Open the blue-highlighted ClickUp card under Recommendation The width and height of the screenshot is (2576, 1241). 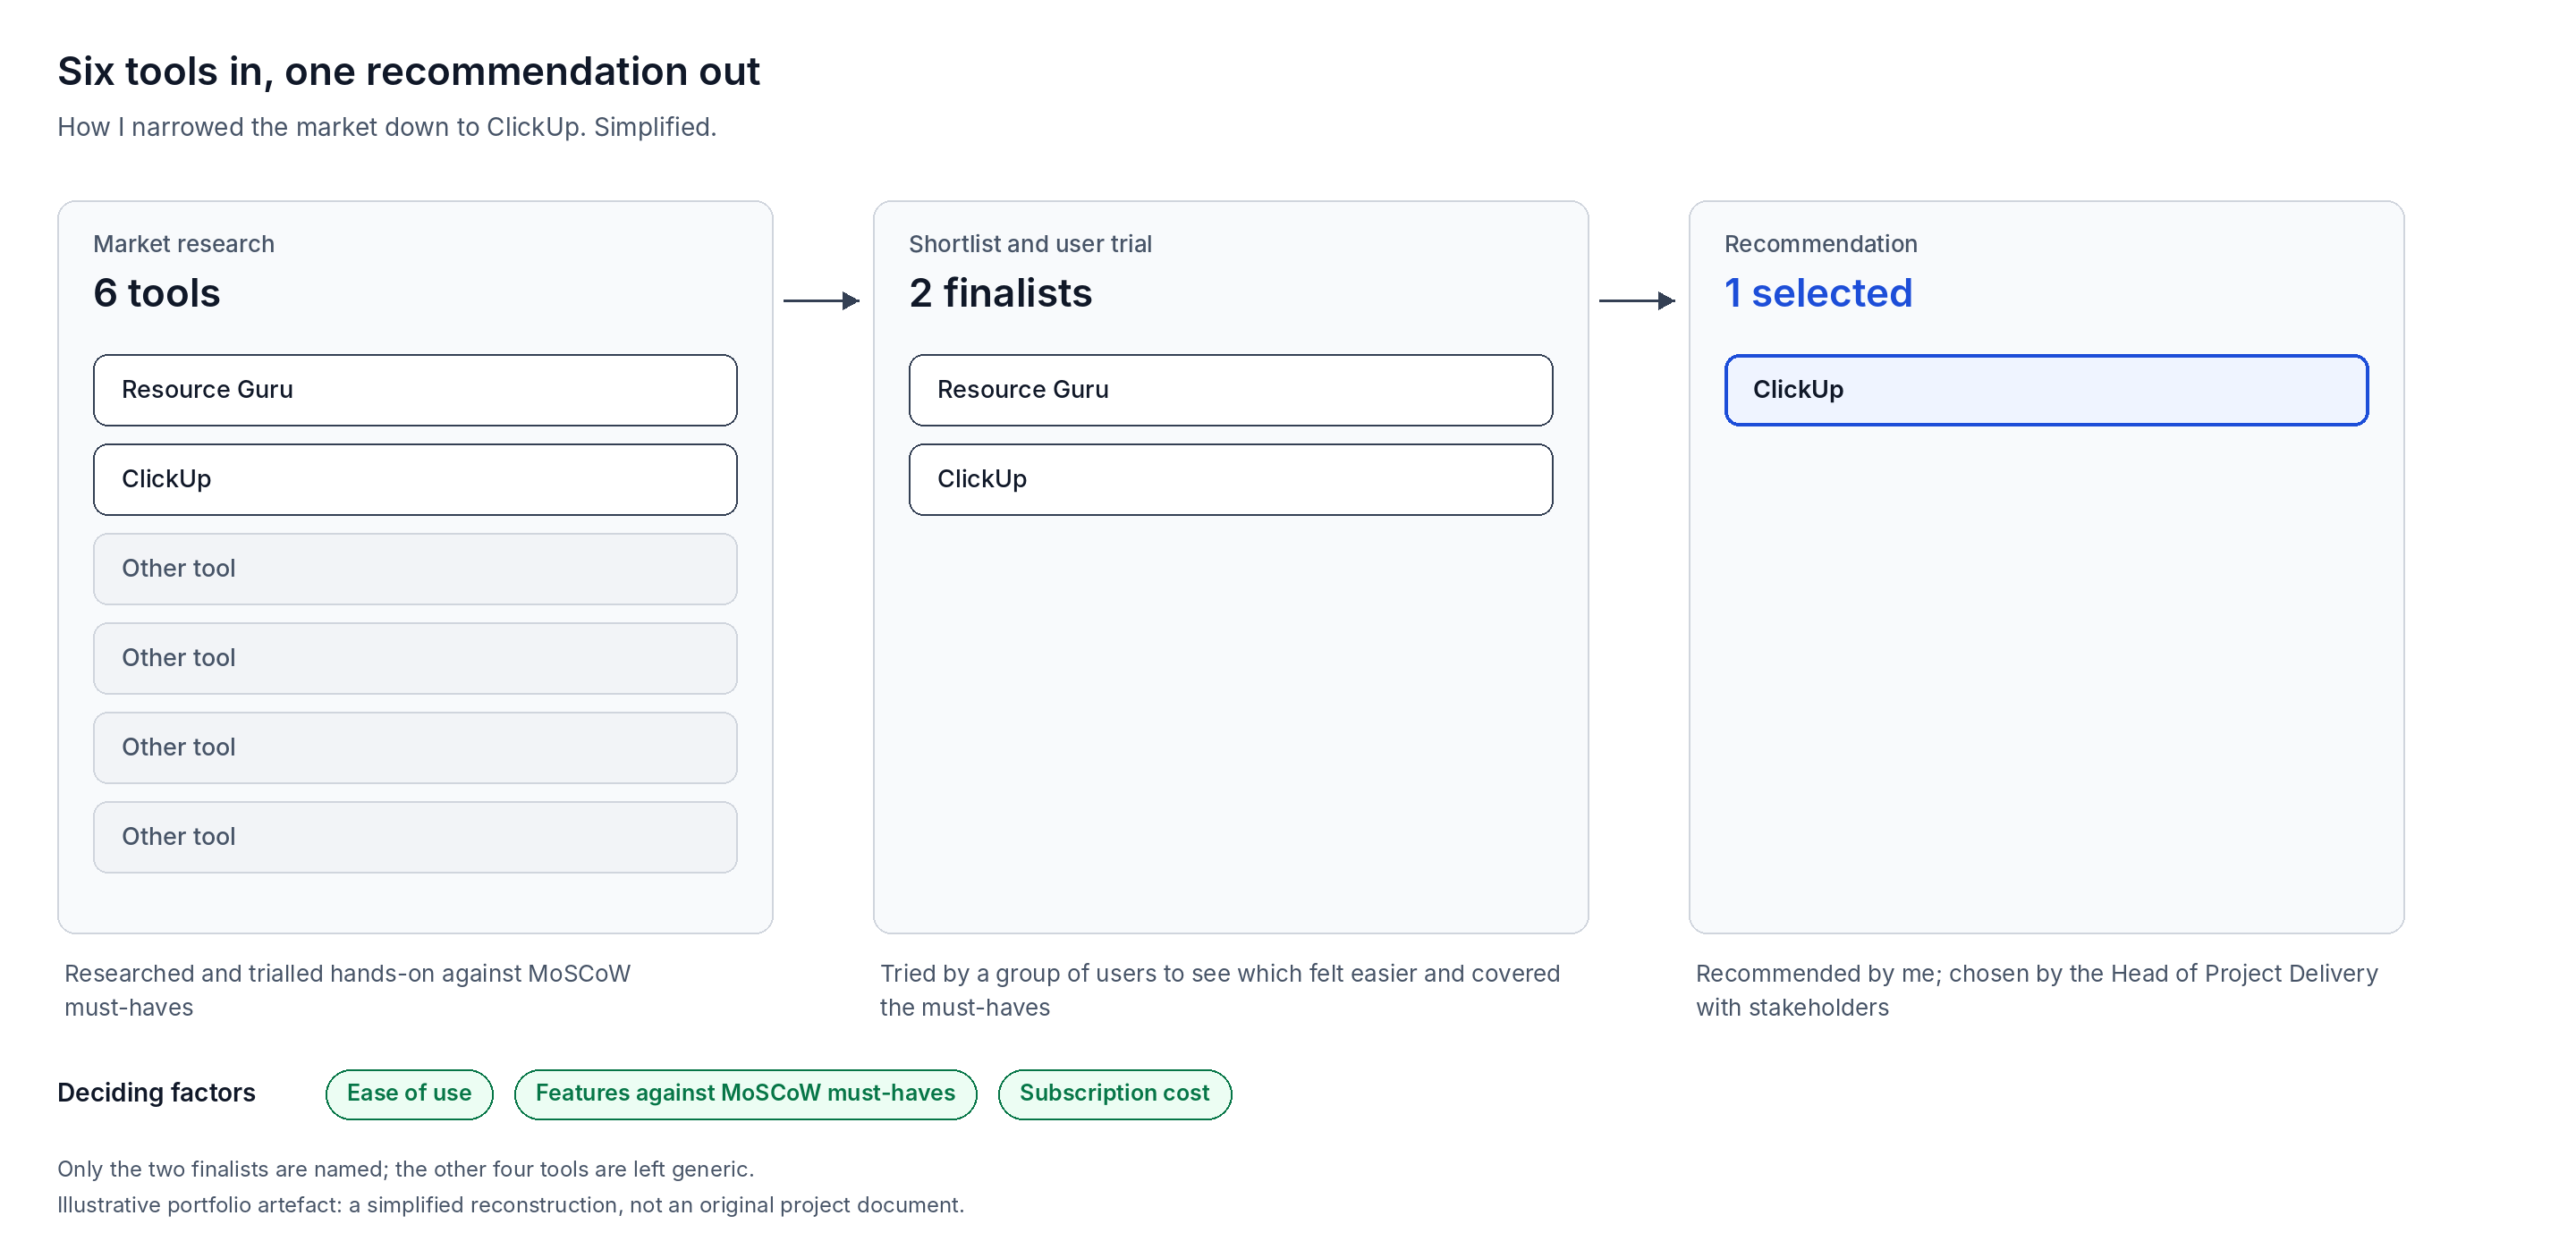point(2046,390)
